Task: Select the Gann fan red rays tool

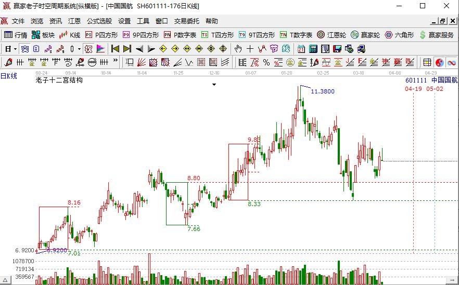Action: pyautogui.click(x=142, y=62)
